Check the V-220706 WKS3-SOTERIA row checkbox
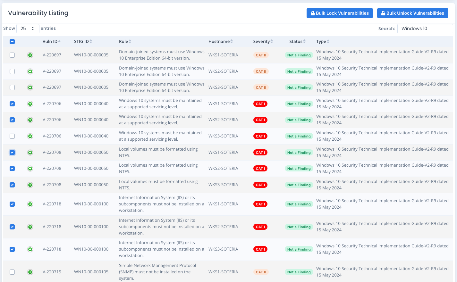Viewport: 457px width, 282px height. tap(12, 136)
